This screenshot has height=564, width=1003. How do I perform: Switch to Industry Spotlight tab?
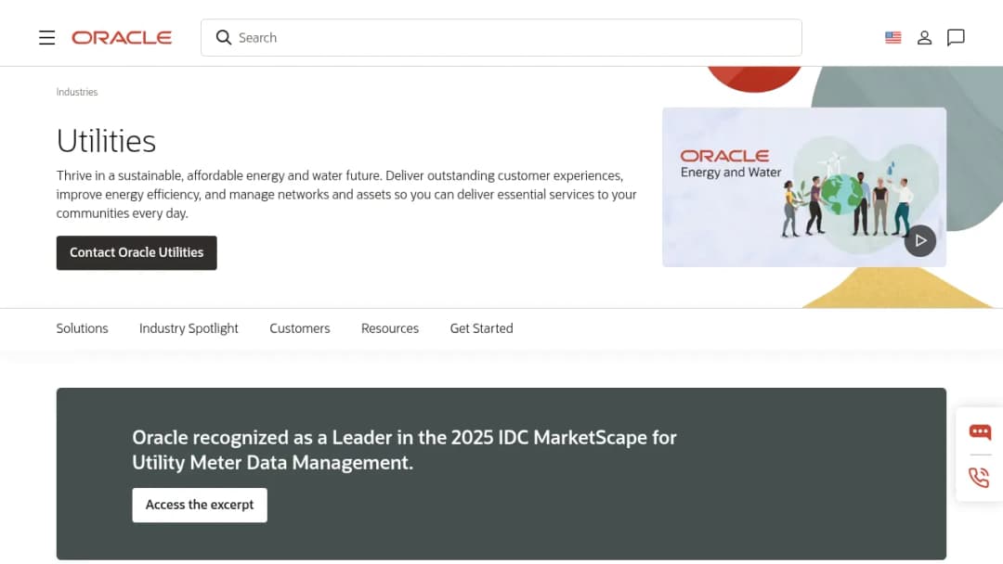[x=189, y=328]
